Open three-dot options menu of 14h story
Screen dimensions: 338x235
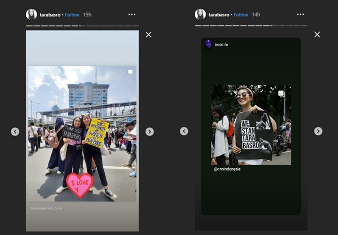[301, 15]
